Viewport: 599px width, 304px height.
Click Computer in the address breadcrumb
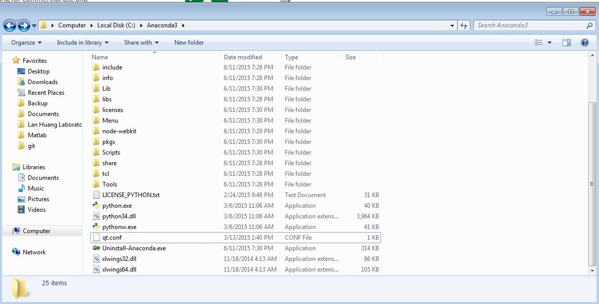pos(72,25)
